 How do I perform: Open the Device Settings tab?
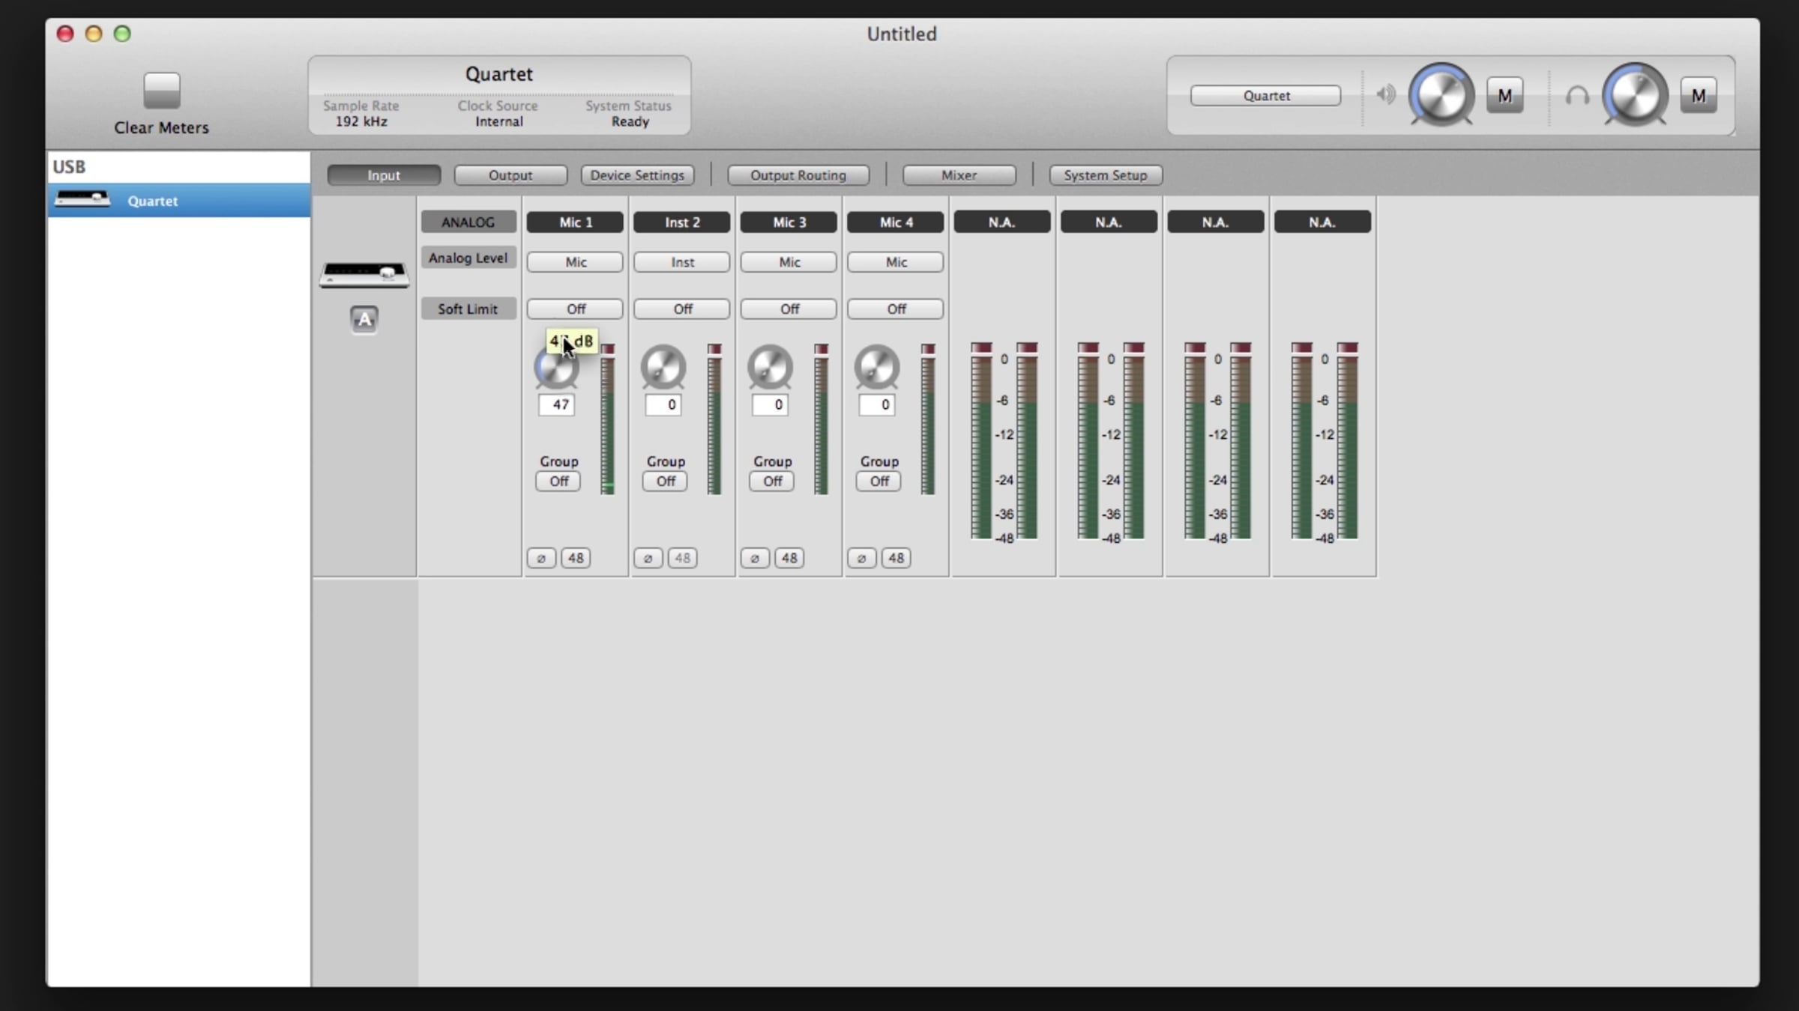(637, 175)
